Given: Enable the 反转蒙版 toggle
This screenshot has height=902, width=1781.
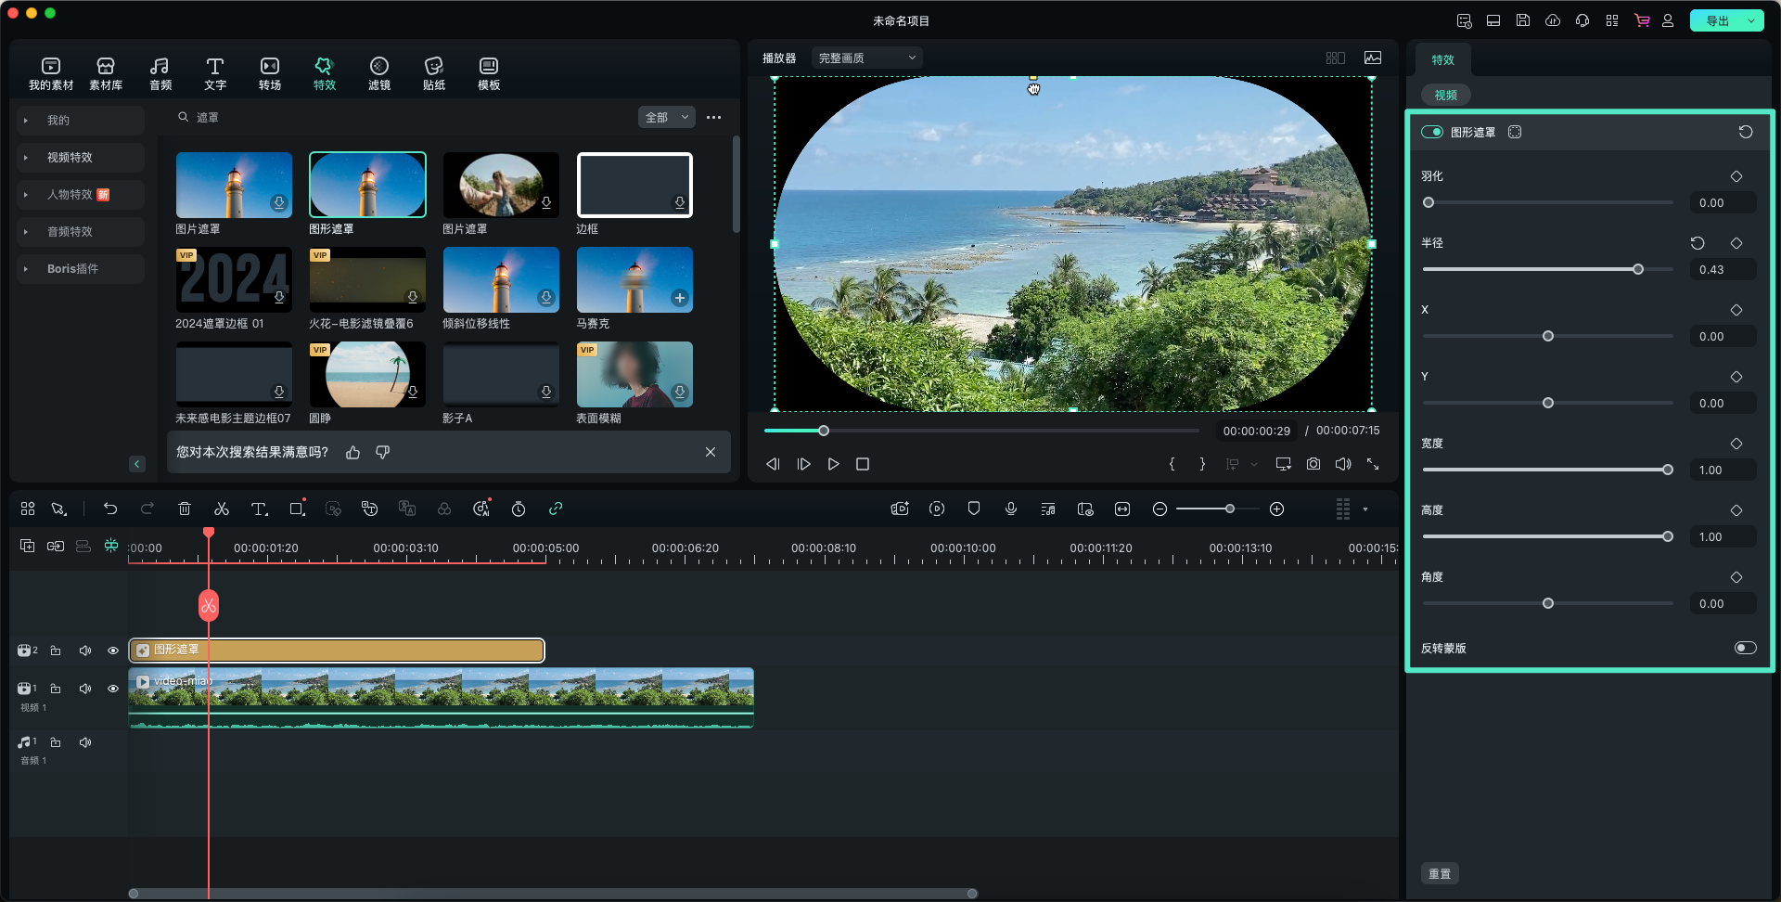Looking at the screenshot, I should [1745, 648].
